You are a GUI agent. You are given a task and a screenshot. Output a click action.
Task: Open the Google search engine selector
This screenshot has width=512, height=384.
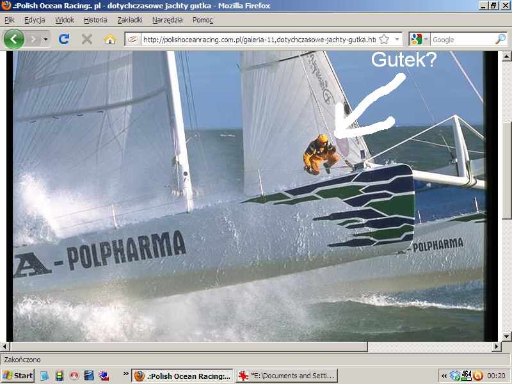[x=419, y=40]
